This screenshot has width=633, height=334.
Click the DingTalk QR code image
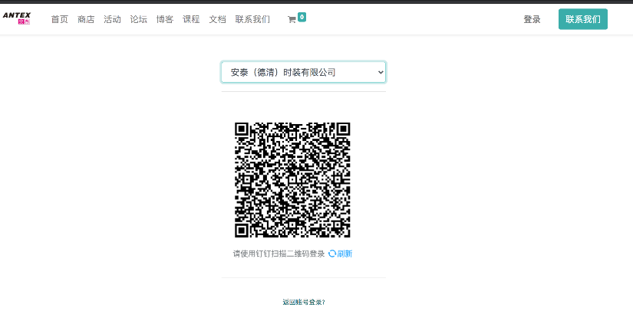click(292, 180)
